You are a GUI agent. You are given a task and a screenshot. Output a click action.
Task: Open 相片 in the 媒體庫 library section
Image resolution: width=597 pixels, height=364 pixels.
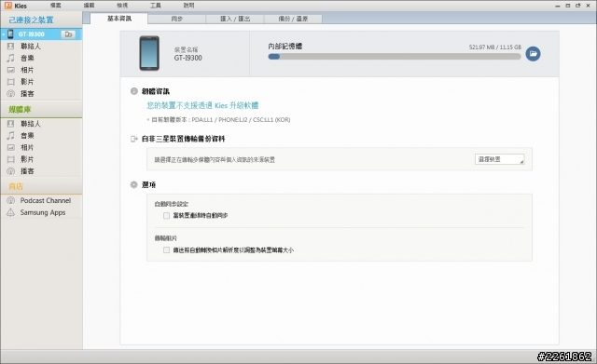point(27,147)
